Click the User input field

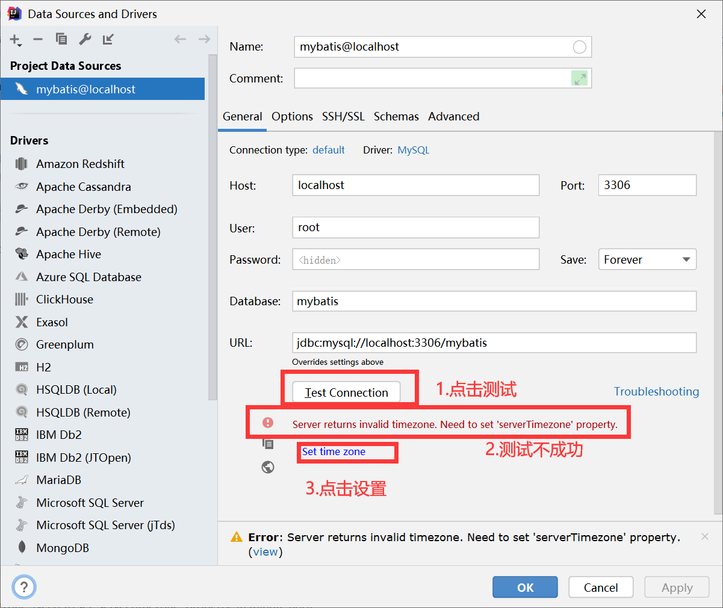pos(416,227)
